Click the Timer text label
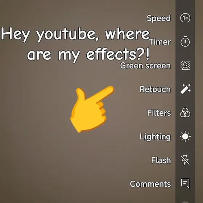The height and width of the screenshot is (203, 203). (160, 42)
